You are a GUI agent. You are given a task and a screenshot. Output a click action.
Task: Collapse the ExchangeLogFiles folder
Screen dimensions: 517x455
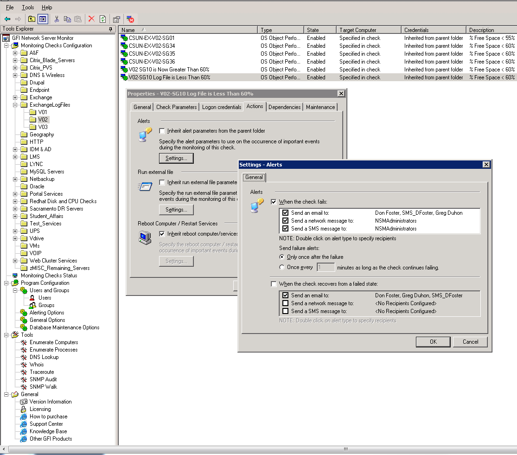point(15,105)
